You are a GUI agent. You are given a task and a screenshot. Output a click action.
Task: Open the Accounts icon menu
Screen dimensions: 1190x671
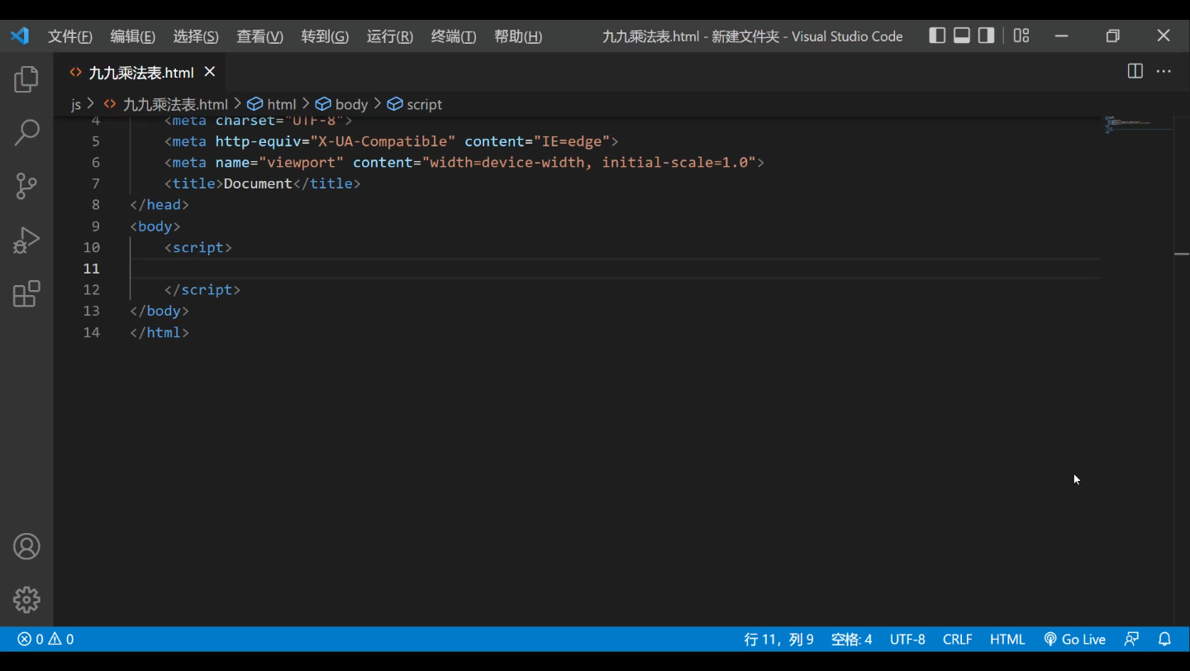pos(26,547)
